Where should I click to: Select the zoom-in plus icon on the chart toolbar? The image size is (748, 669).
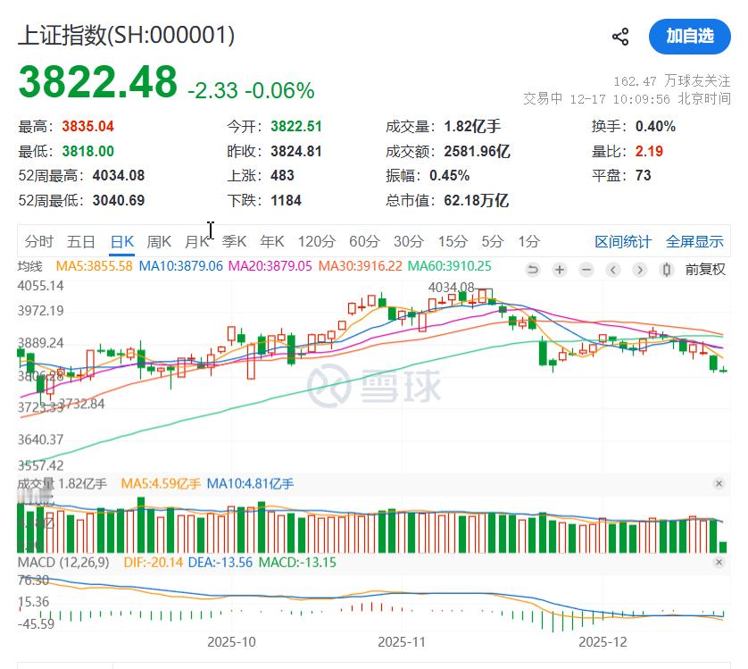[x=559, y=269]
